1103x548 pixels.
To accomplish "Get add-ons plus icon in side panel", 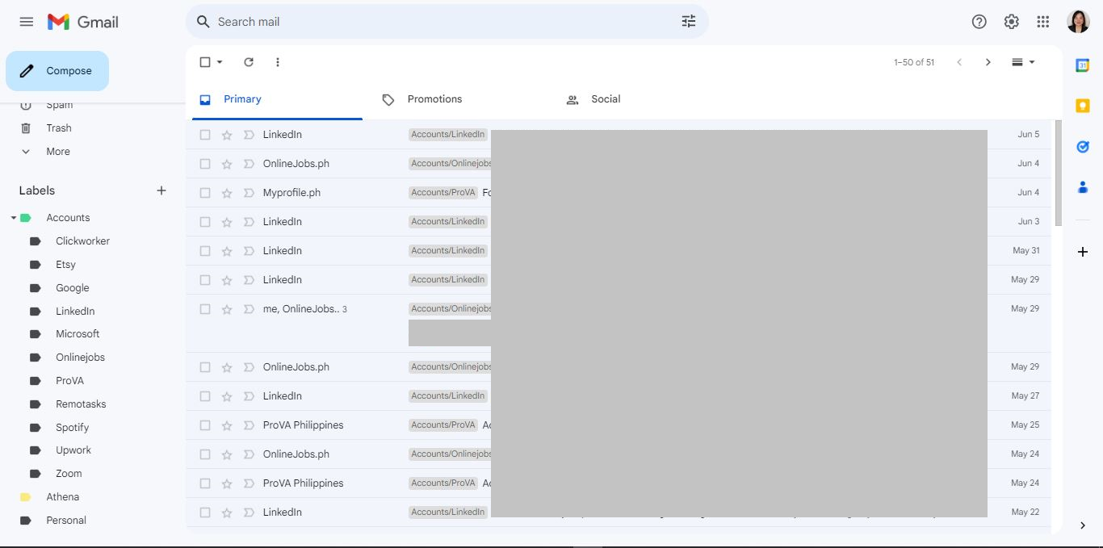I will (x=1083, y=252).
